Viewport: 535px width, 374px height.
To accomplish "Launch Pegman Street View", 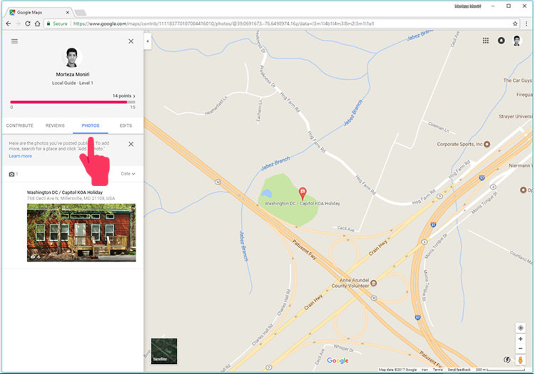I will [x=520, y=360].
